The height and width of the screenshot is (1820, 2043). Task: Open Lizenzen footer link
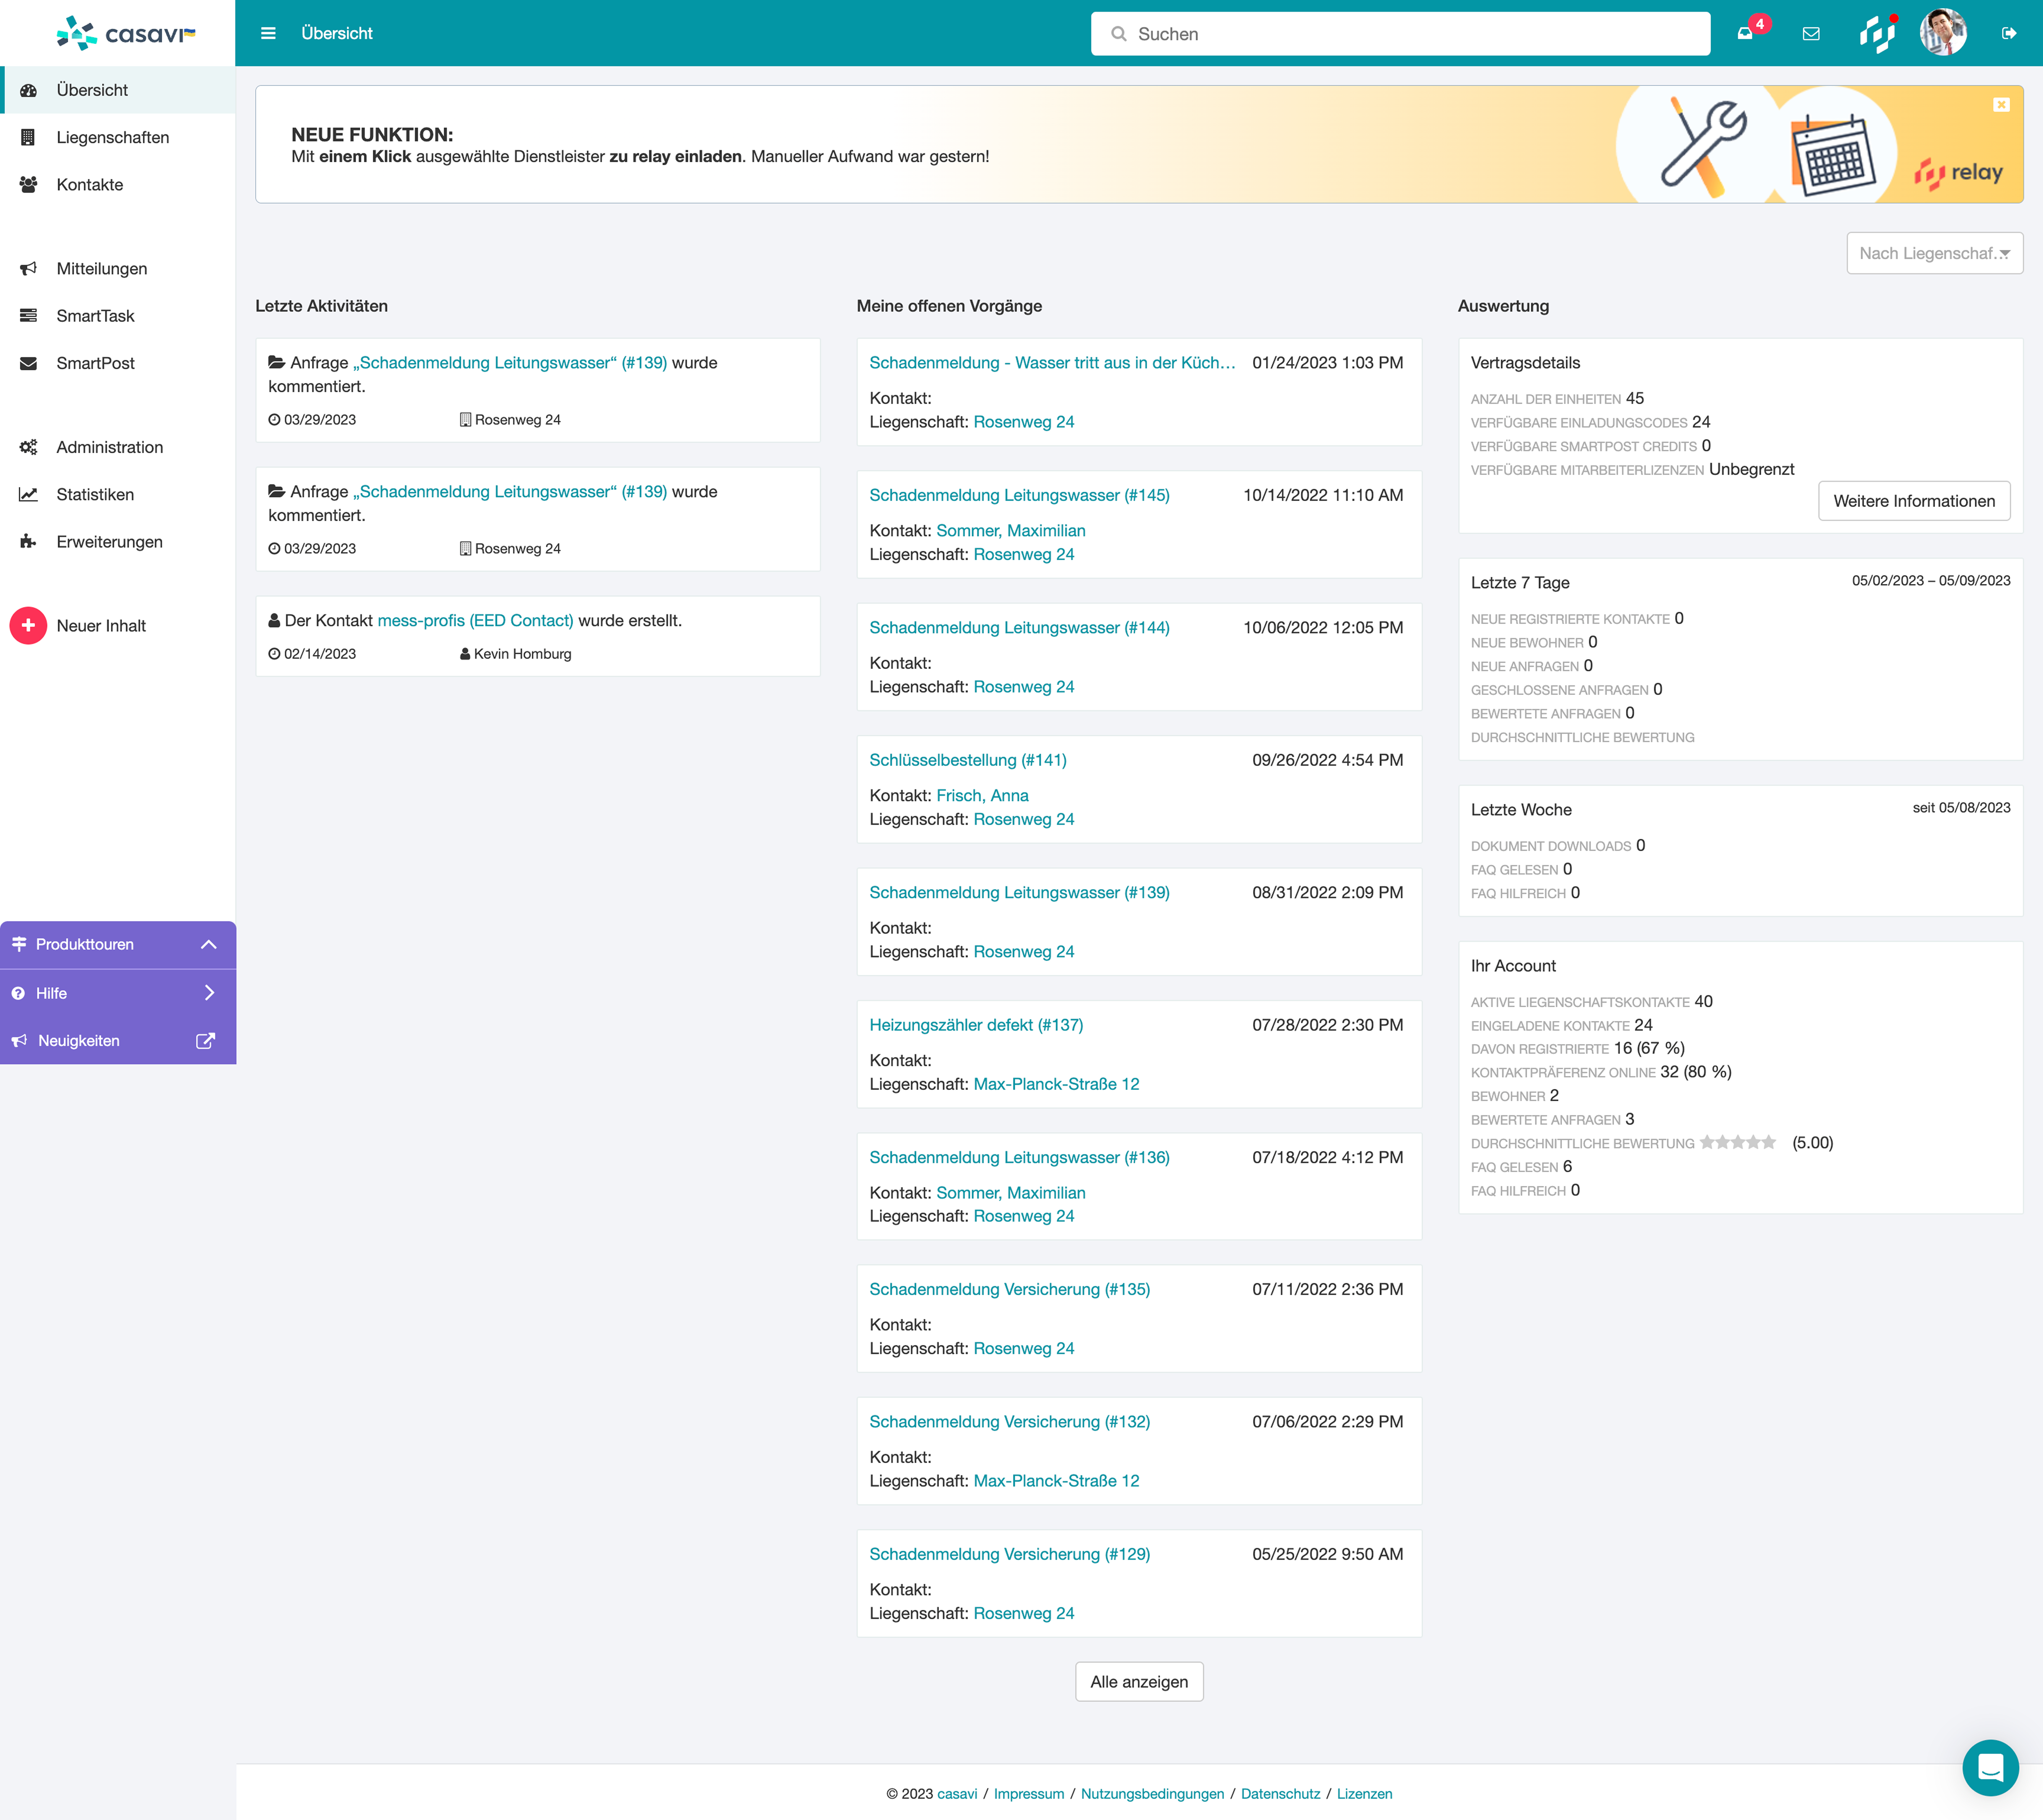(x=1364, y=1794)
